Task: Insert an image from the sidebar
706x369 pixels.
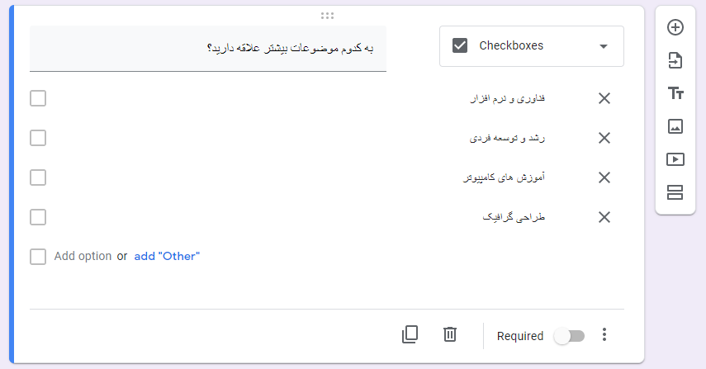Action: pos(675,126)
